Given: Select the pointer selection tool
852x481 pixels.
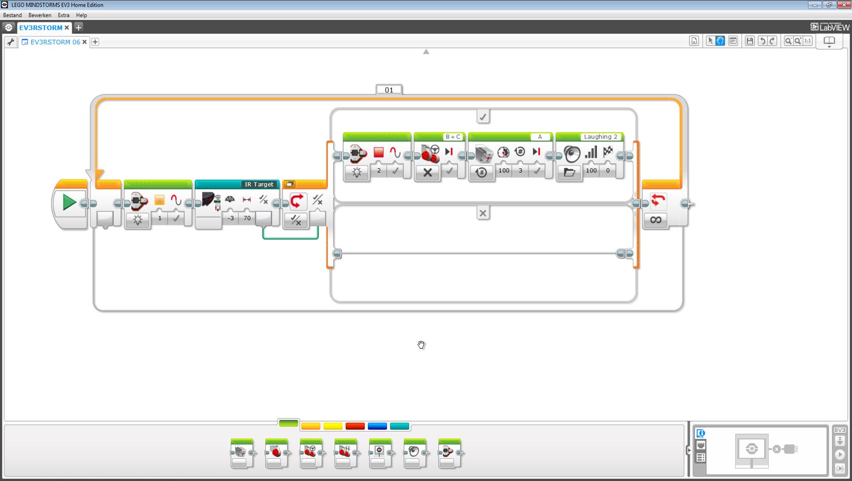Looking at the screenshot, I should 710,41.
